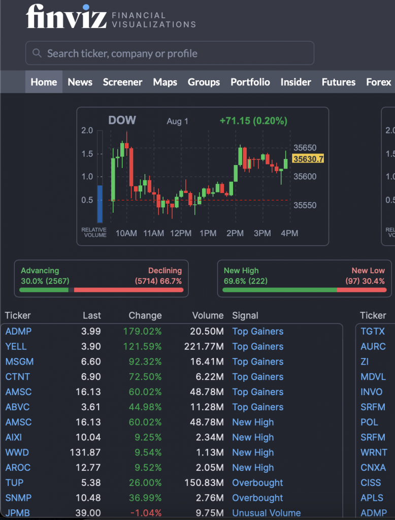
Task: Open the Portfolio tab
Action: (x=250, y=82)
